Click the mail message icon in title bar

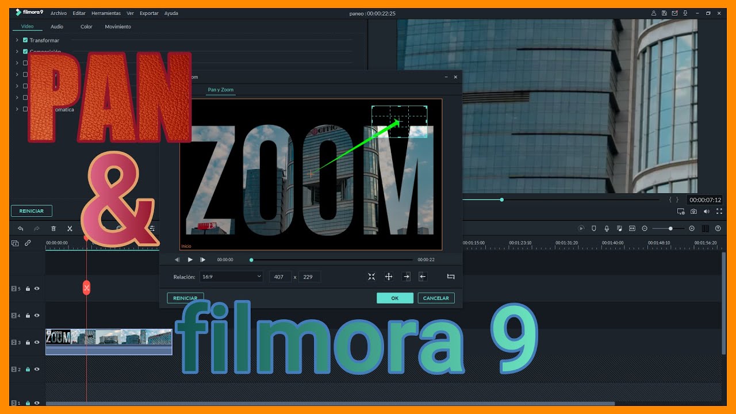(x=674, y=13)
